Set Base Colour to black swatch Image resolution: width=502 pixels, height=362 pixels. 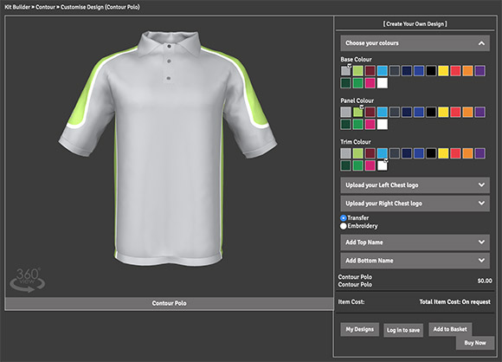click(x=431, y=71)
